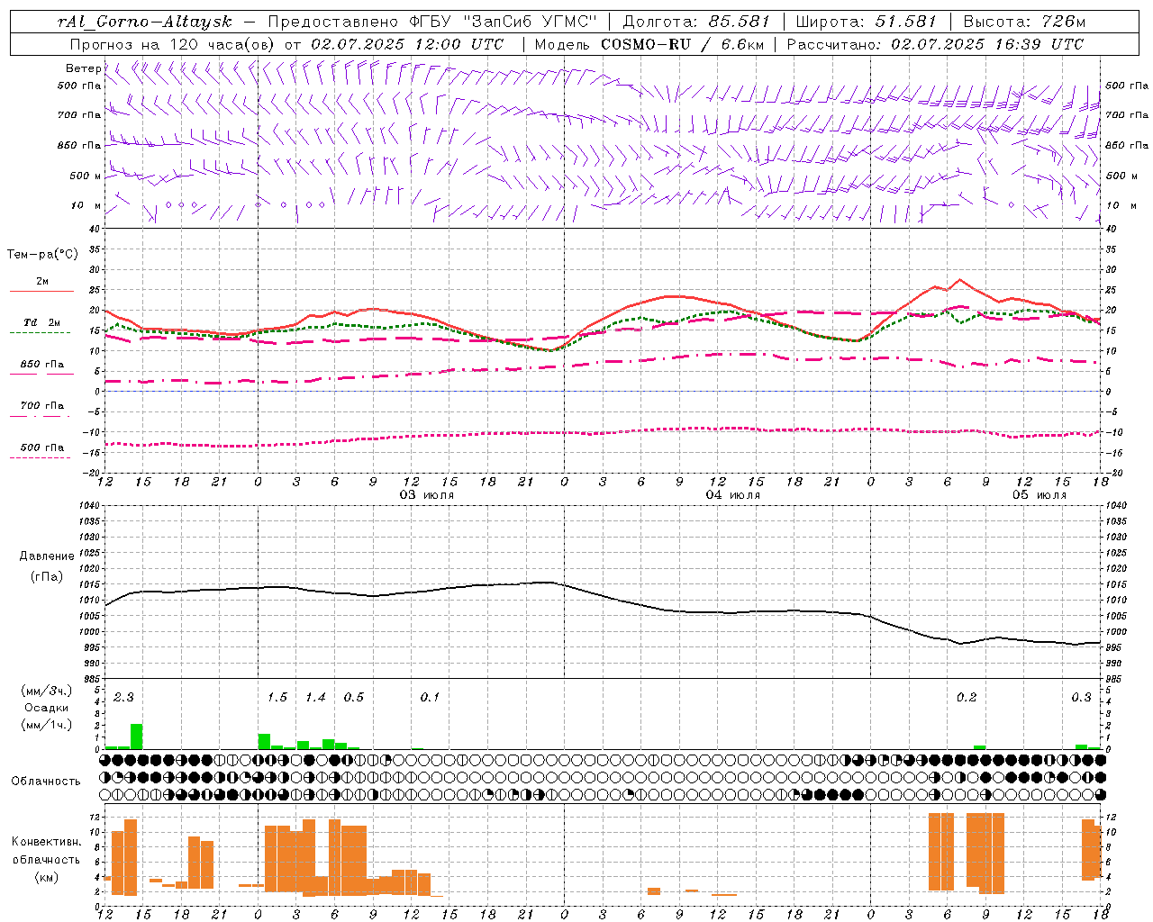This screenshot has width=1153, height=922.
Task: Click the '04 июля' date label
Action: click(x=733, y=494)
